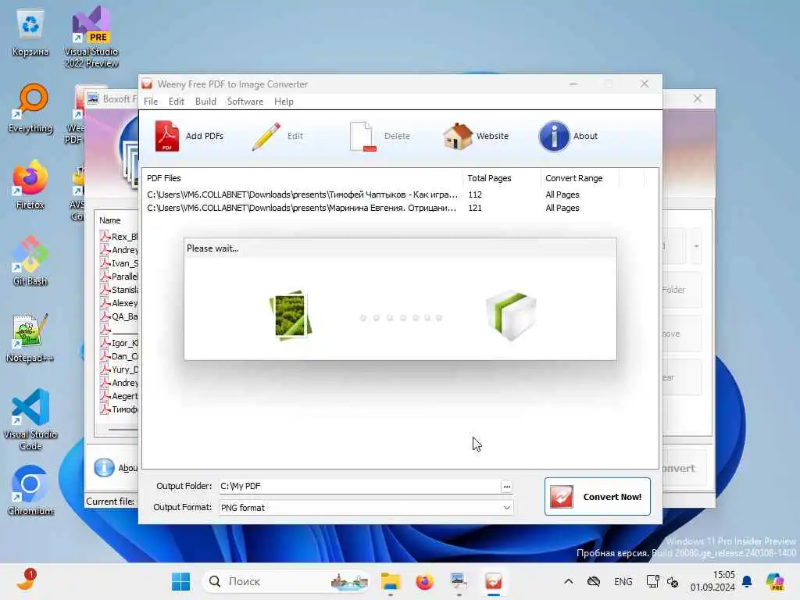
Task: Click the PDF Files column header
Action: 164,178
